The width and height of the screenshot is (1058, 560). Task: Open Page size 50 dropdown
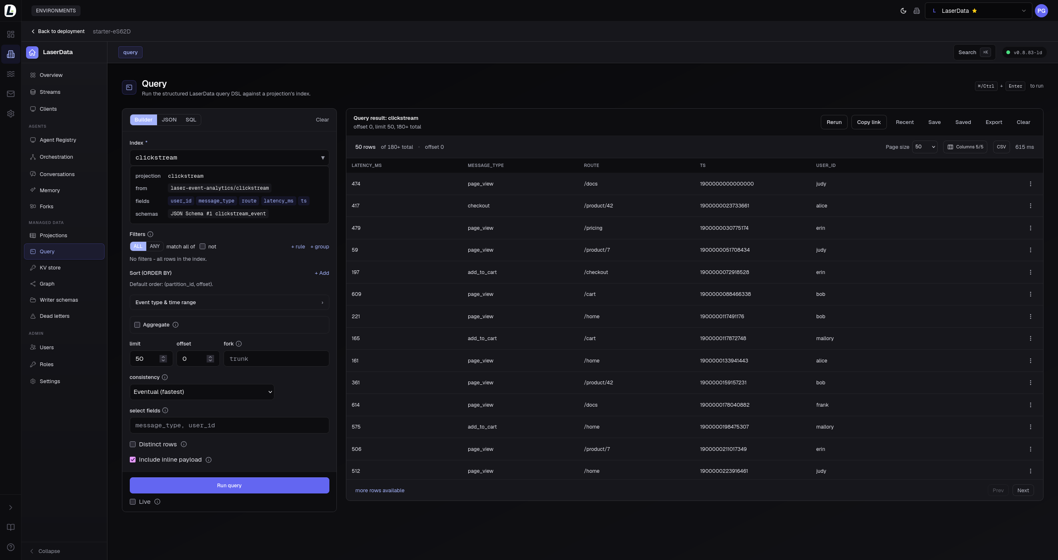tap(925, 147)
